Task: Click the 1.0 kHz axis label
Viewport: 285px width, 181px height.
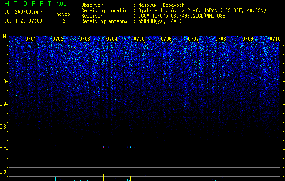Action: pos(4,81)
